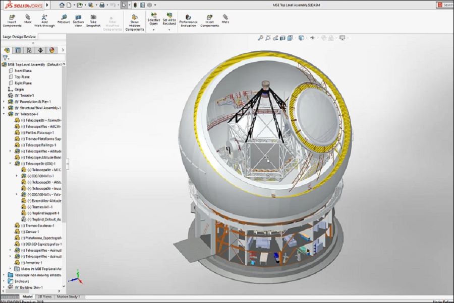Viewport: 454px width, 303px height.
Task: Expand the Foundation & Pier-1 tree node
Action: pyautogui.click(x=4, y=102)
